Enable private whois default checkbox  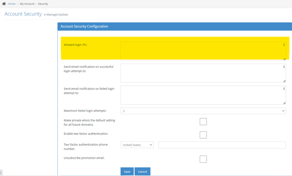[x=203, y=122]
